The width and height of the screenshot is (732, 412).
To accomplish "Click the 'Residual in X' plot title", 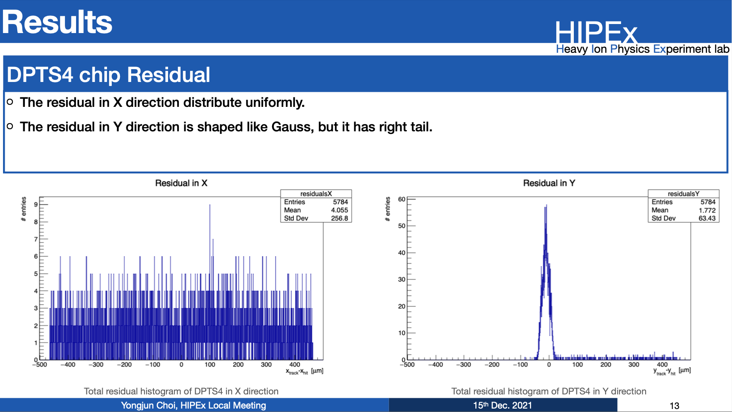I will [181, 183].
